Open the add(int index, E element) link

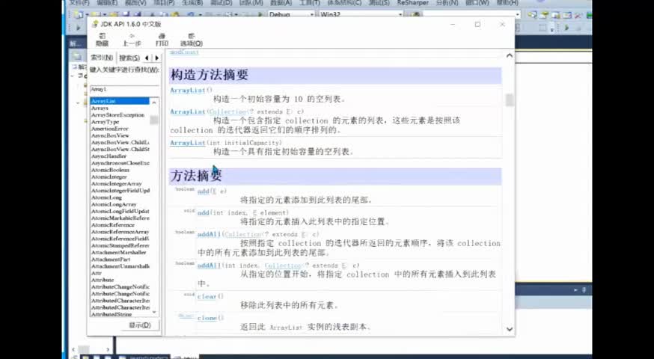click(x=203, y=212)
